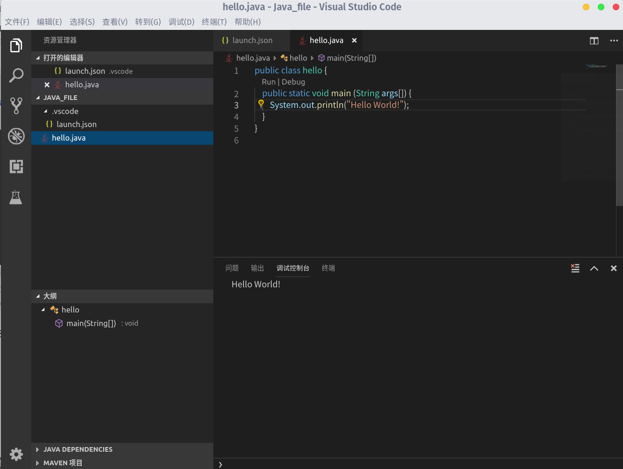The image size is (623, 469).
Task: Open the Source Control view icon
Action: point(16,106)
